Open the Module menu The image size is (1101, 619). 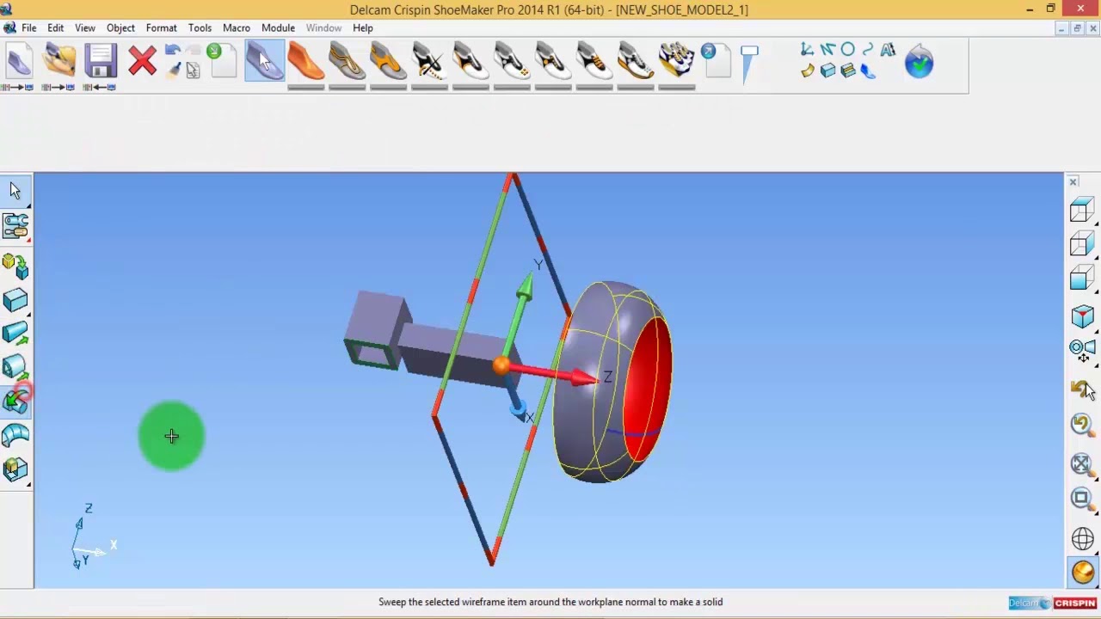click(x=278, y=28)
